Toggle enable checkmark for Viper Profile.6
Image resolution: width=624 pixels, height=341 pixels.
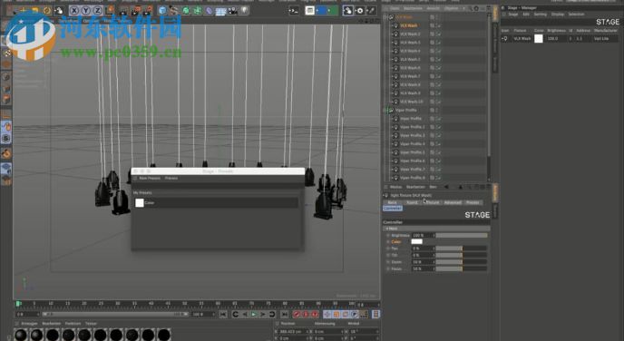438,161
